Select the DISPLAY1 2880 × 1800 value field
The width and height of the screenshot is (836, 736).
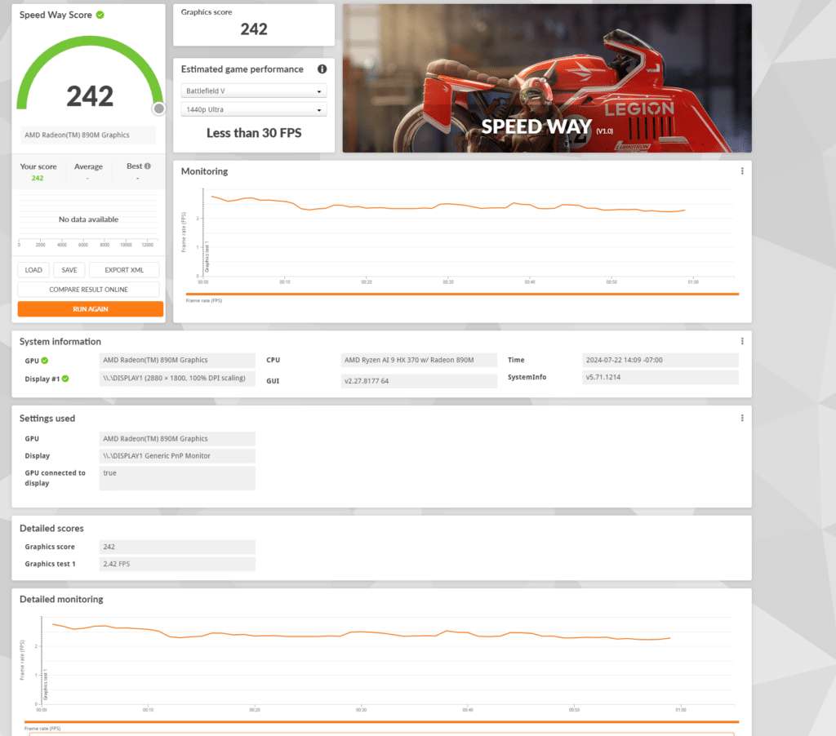point(177,379)
